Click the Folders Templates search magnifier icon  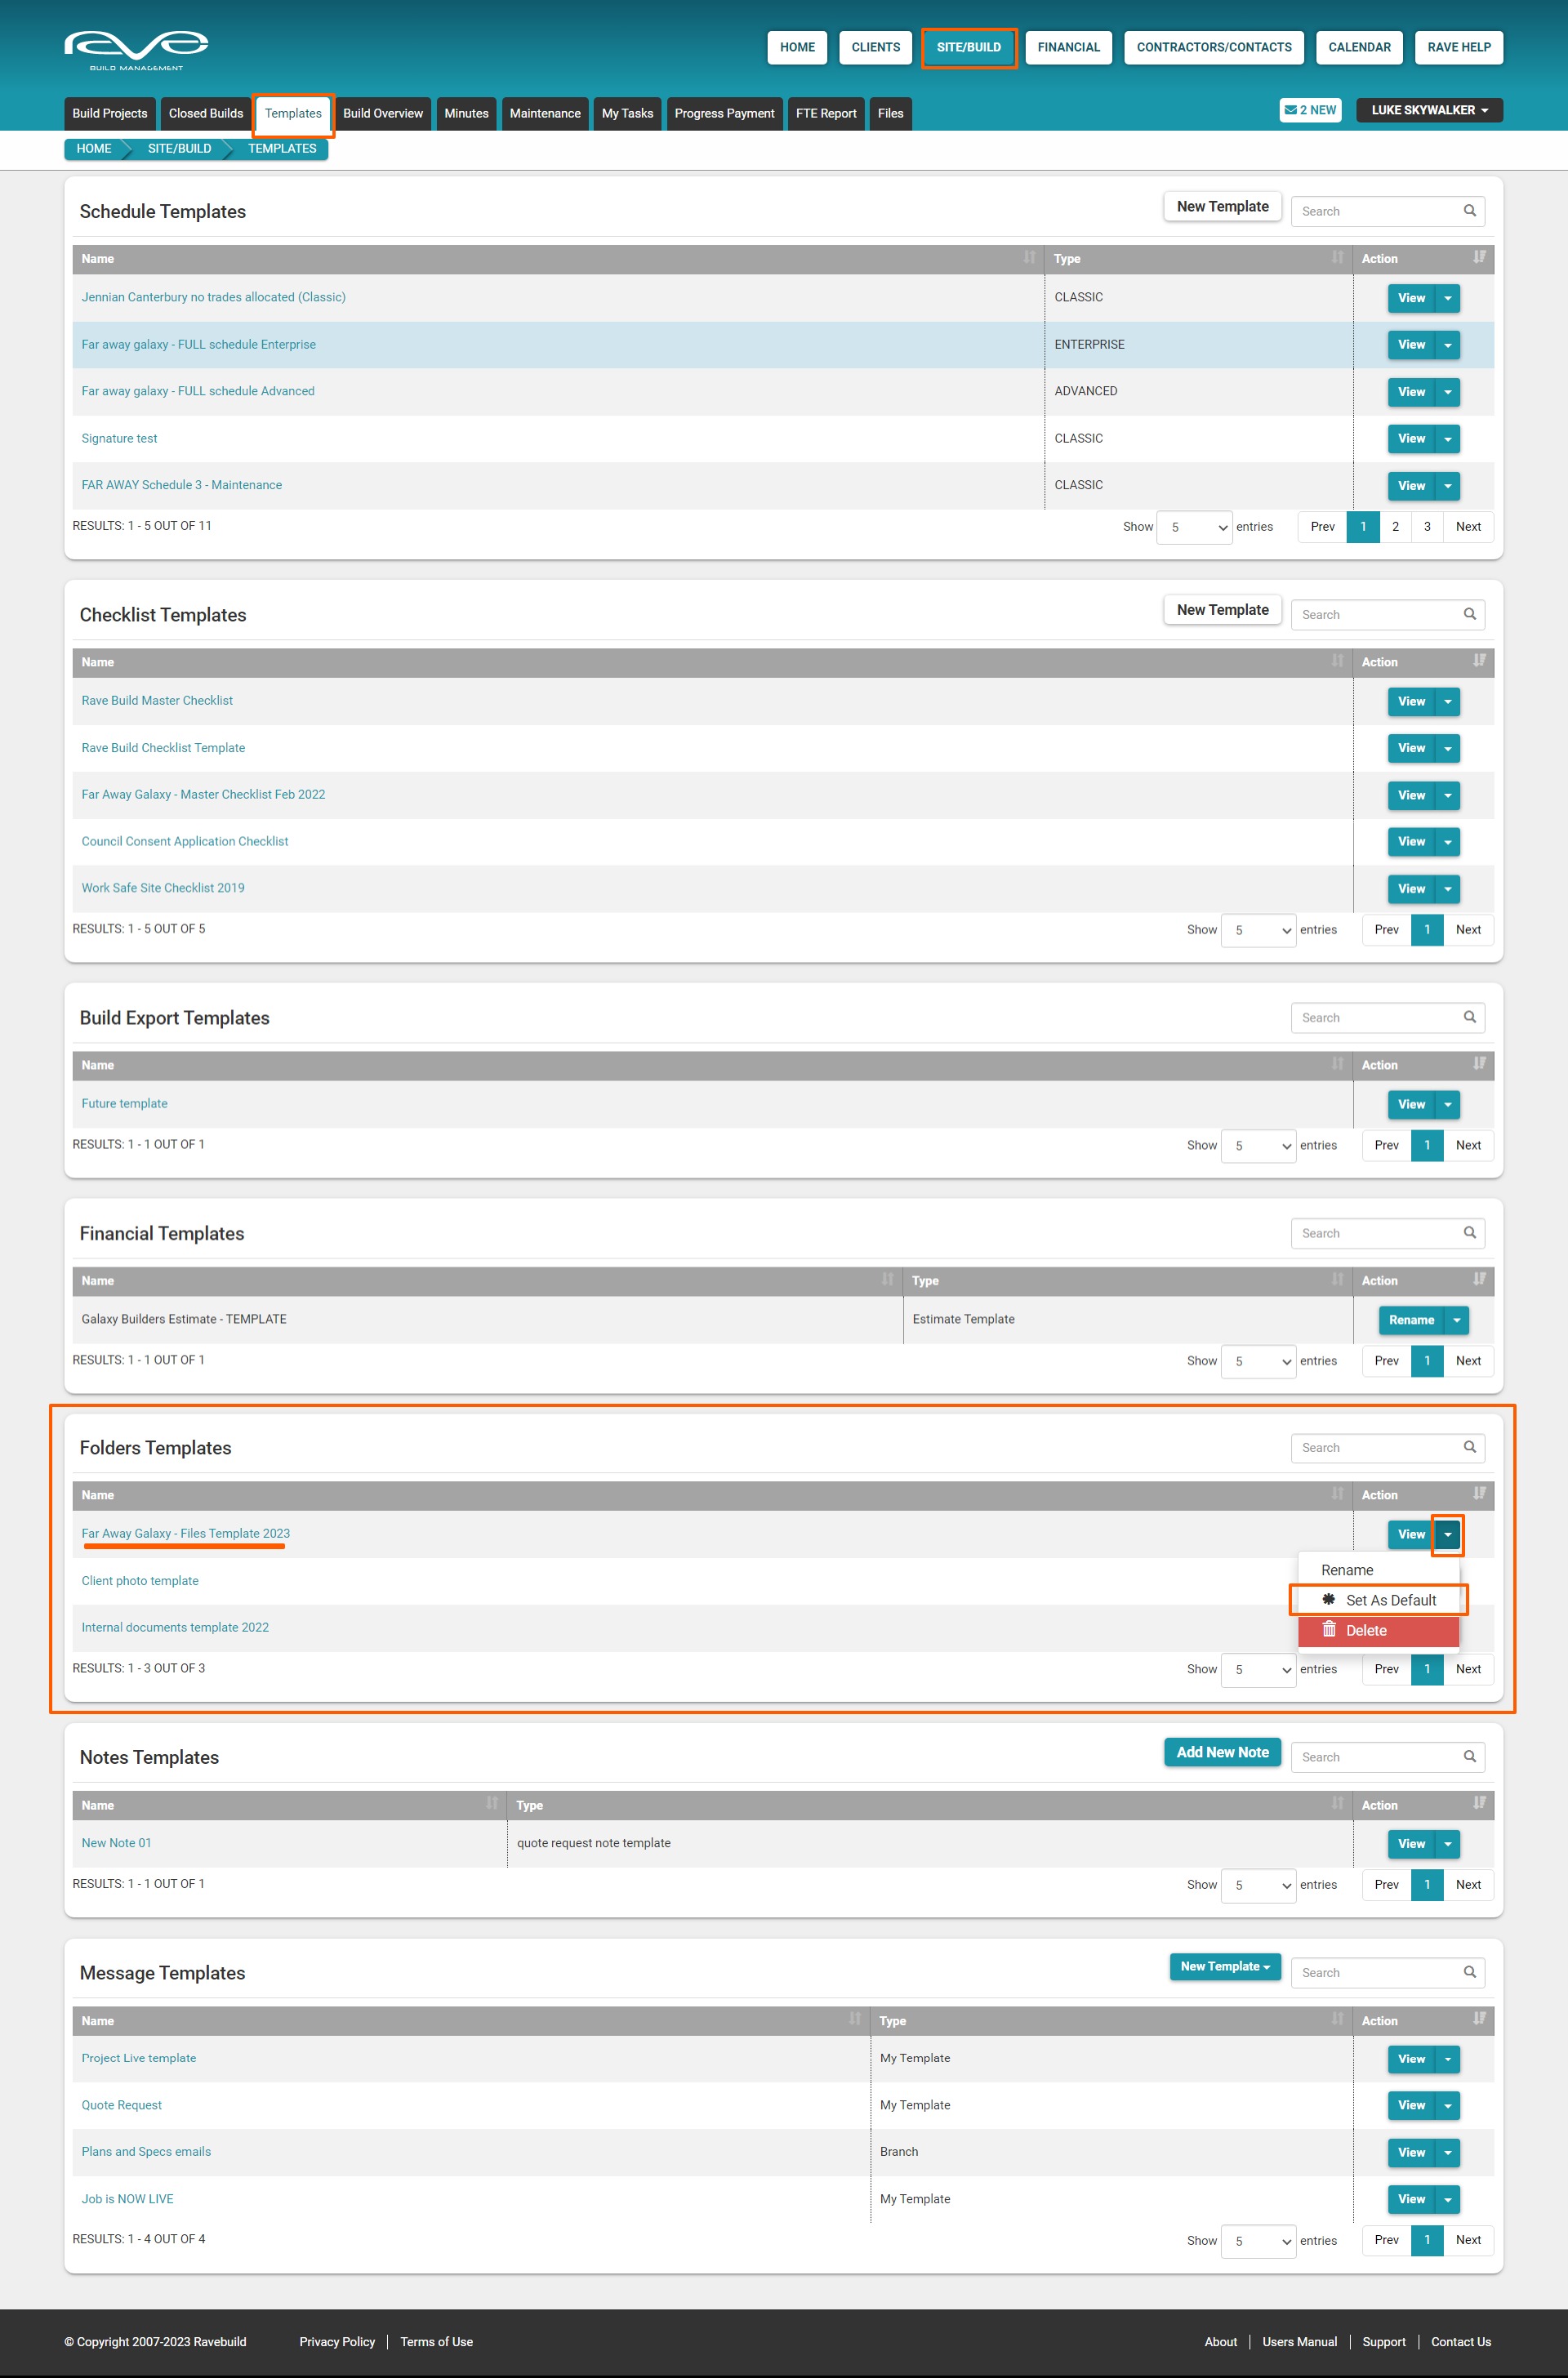click(1469, 1447)
